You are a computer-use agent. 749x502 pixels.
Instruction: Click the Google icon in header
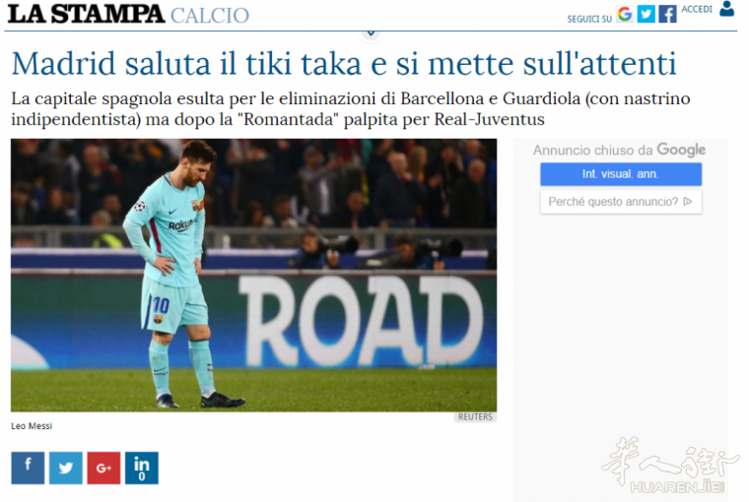[625, 14]
